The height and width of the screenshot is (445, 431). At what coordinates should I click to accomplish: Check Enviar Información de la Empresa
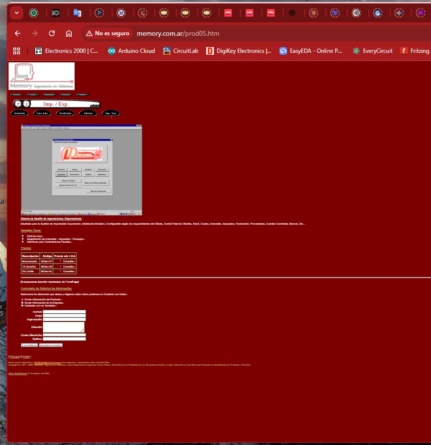pyautogui.click(x=22, y=303)
